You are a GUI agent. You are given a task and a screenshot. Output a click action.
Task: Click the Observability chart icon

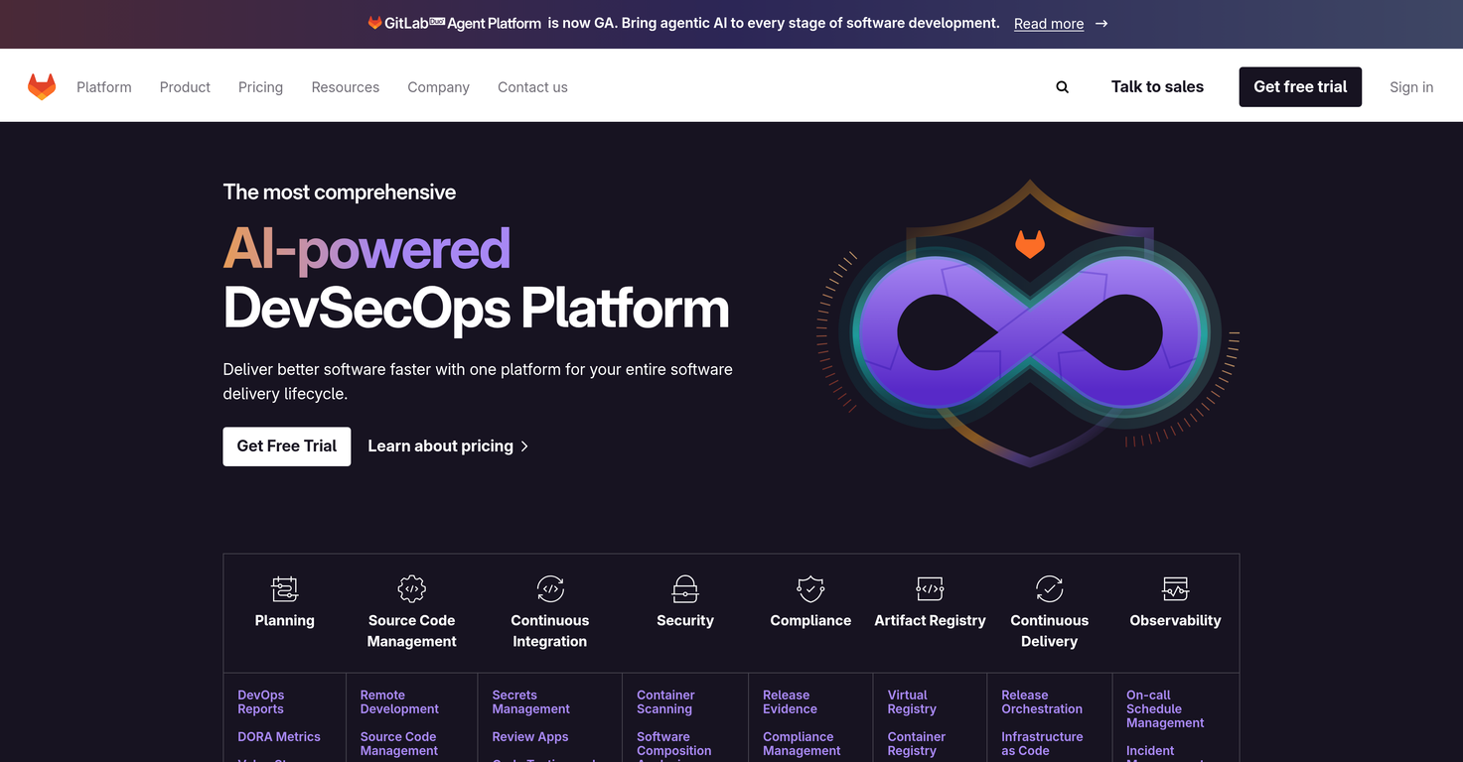(x=1175, y=588)
